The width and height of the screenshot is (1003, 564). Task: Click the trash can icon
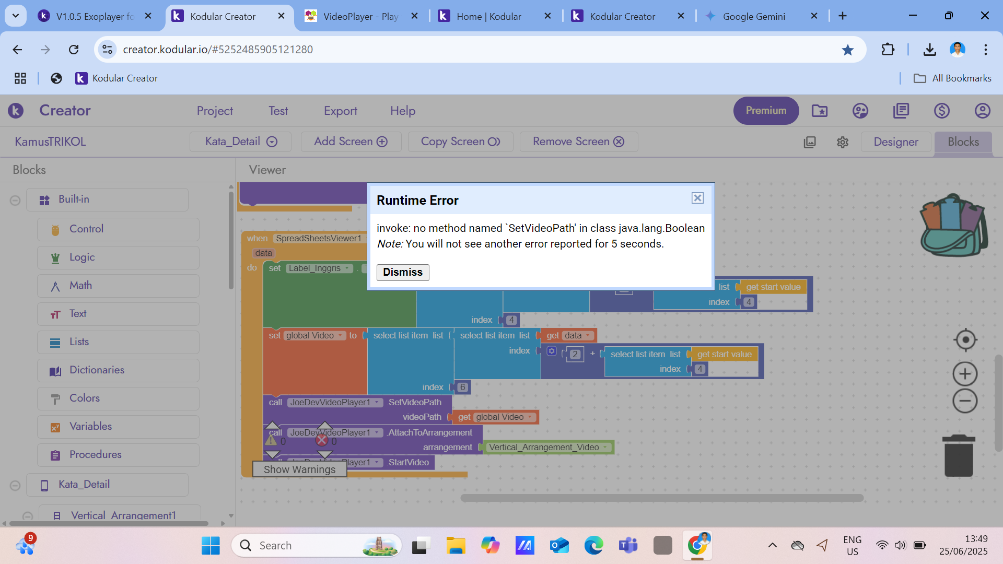coord(959,455)
